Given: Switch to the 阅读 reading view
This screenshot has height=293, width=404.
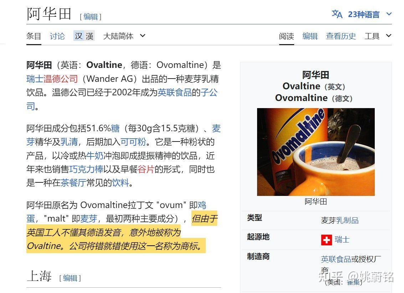Looking at the screenshot, I should click(x=286, y=36).
